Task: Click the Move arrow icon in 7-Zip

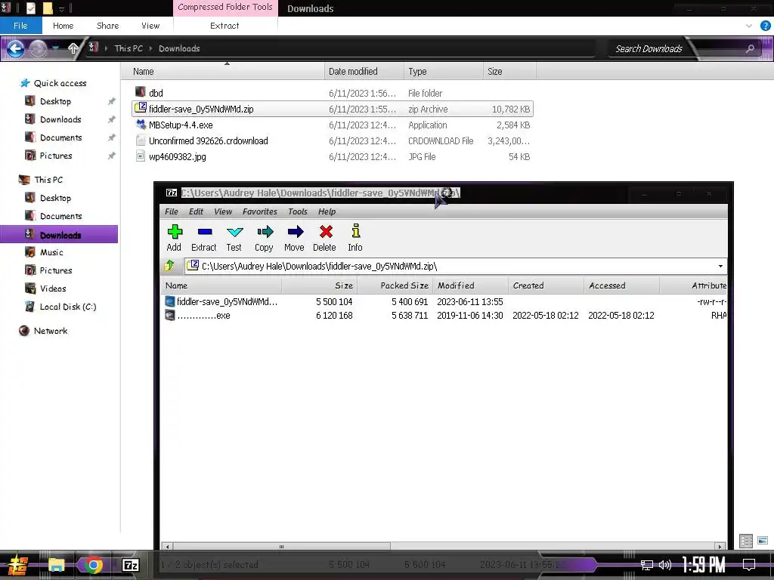Action: click(294, 238)
